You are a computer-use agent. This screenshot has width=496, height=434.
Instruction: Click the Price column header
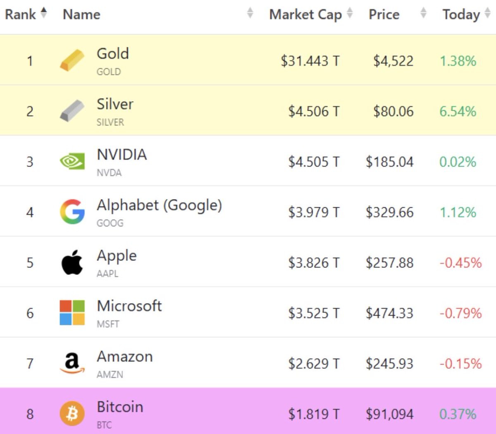(x=384, y=14)
